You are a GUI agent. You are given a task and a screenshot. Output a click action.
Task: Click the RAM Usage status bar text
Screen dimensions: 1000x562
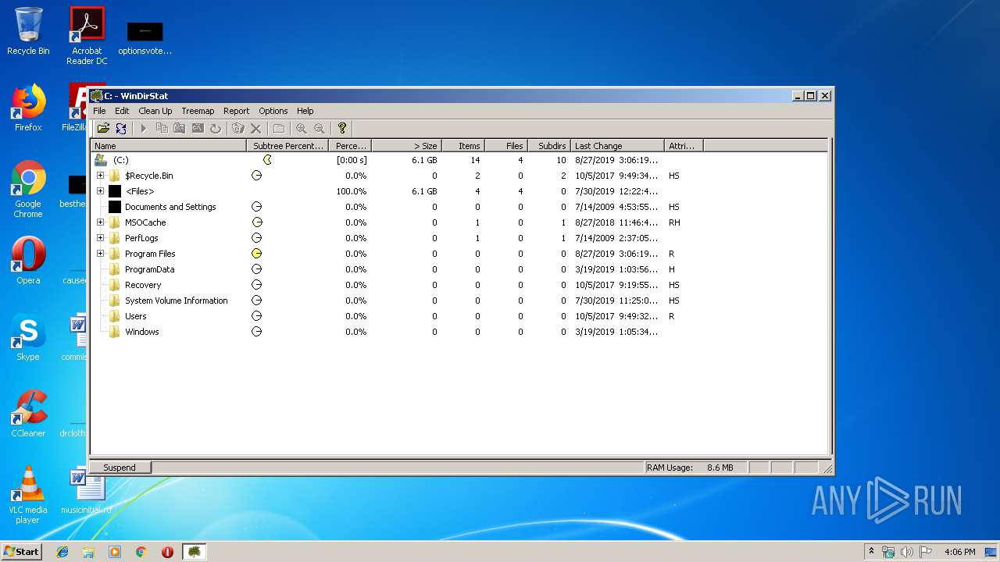click(690, 468)
